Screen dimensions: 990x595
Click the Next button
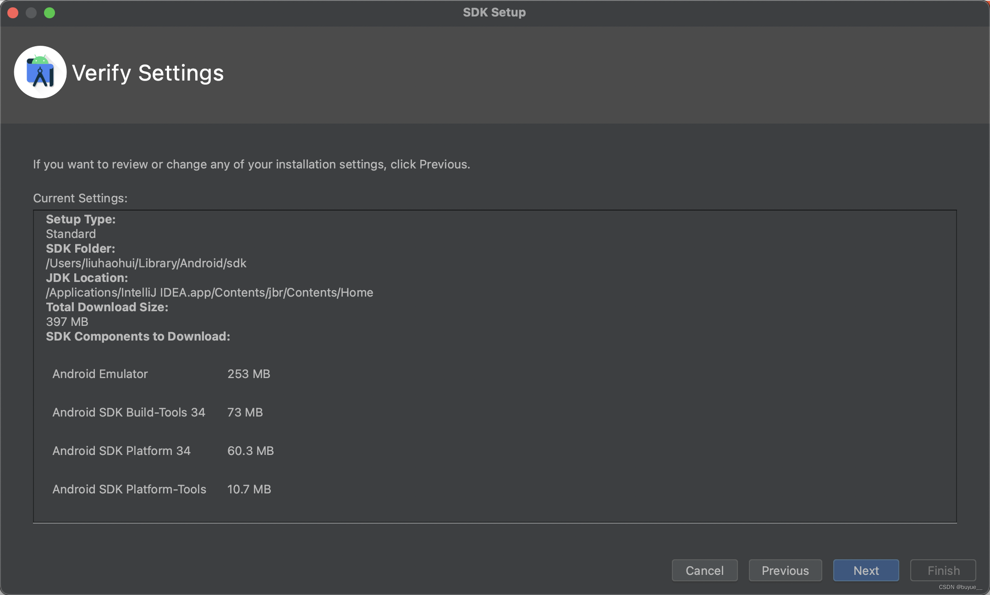point(866,570)
